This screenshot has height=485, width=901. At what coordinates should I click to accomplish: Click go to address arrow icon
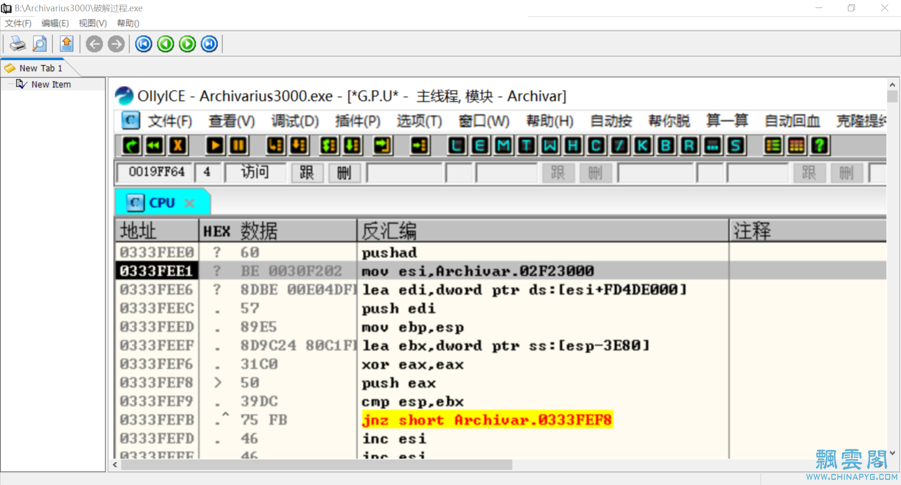(x=419, y=146)
